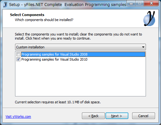This screenshot has height=125, width=161.
Task: Open the Visit yWorks.com link
Action: click(x=18, y=117)
